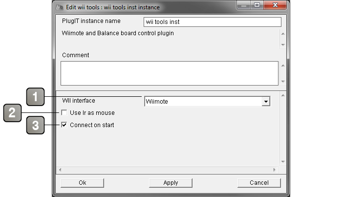Click the dialog title bar app icon
Image resolution: width=342 pixels, height=197 pixels.
[59, 7]
